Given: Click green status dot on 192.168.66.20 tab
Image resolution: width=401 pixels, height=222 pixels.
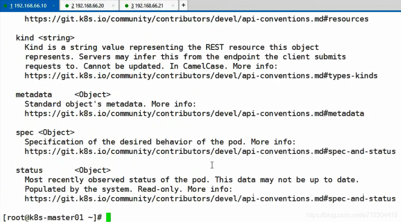Looking at the screenshot, I should pyautogui.click(x=67, y=5).
